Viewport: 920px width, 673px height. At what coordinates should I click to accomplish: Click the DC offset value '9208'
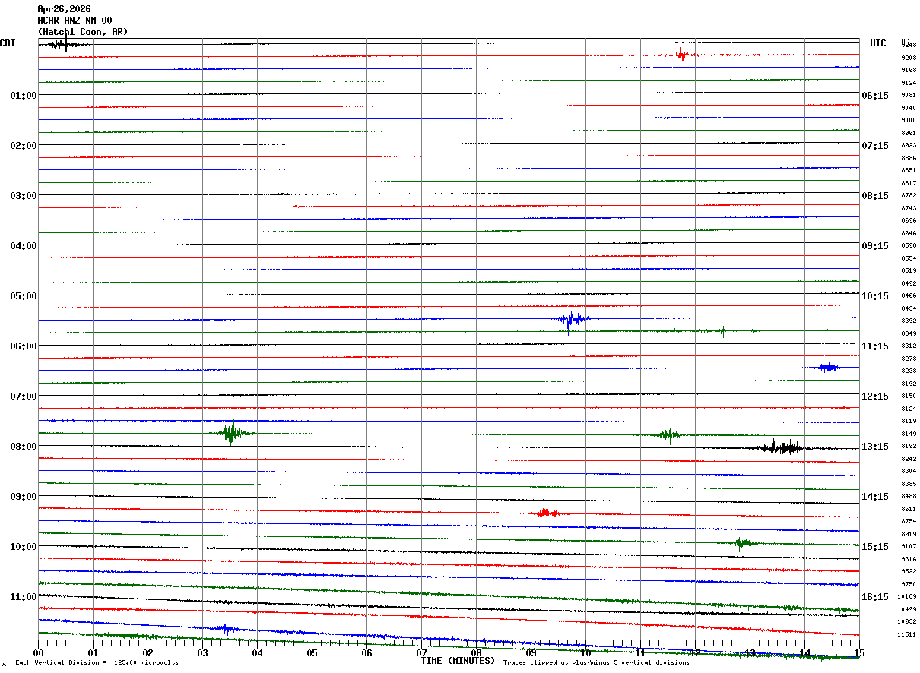(909, 58)
